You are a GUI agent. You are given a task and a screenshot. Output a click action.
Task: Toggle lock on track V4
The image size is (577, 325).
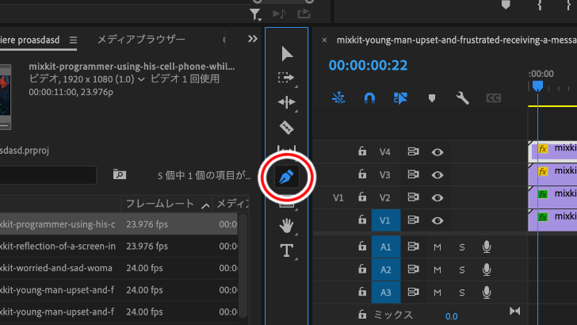[x=362, y=151]
